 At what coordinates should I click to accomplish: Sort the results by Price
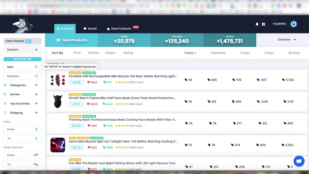[77, 53]
